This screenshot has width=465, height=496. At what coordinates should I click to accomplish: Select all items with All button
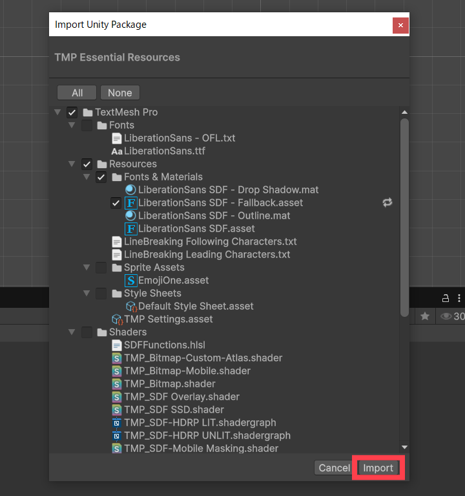77,92
